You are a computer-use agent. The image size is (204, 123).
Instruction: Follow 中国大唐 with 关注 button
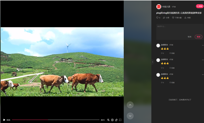pos(199,6)
